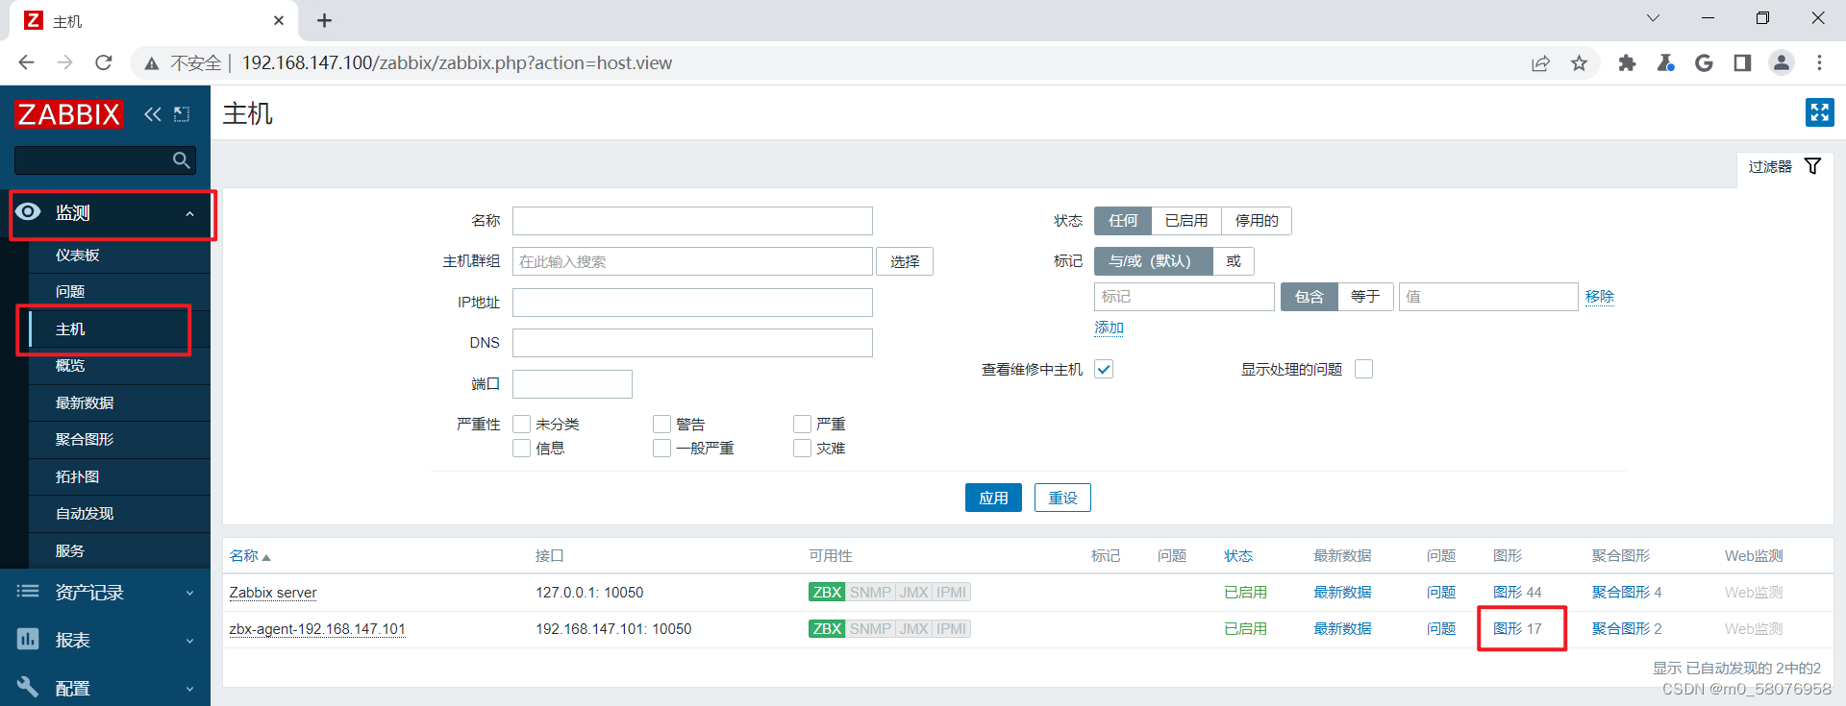Click the sidebar search magnifier icon
Viewport: 1846px width, 706px height.
pos(181,160)
